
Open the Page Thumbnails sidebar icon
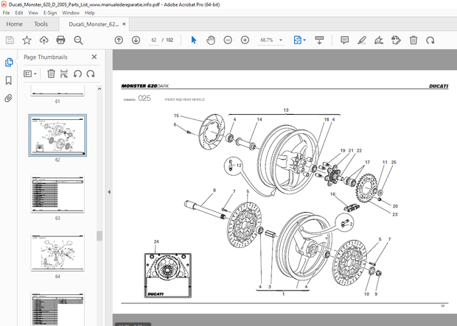click(x=9, y=62)
